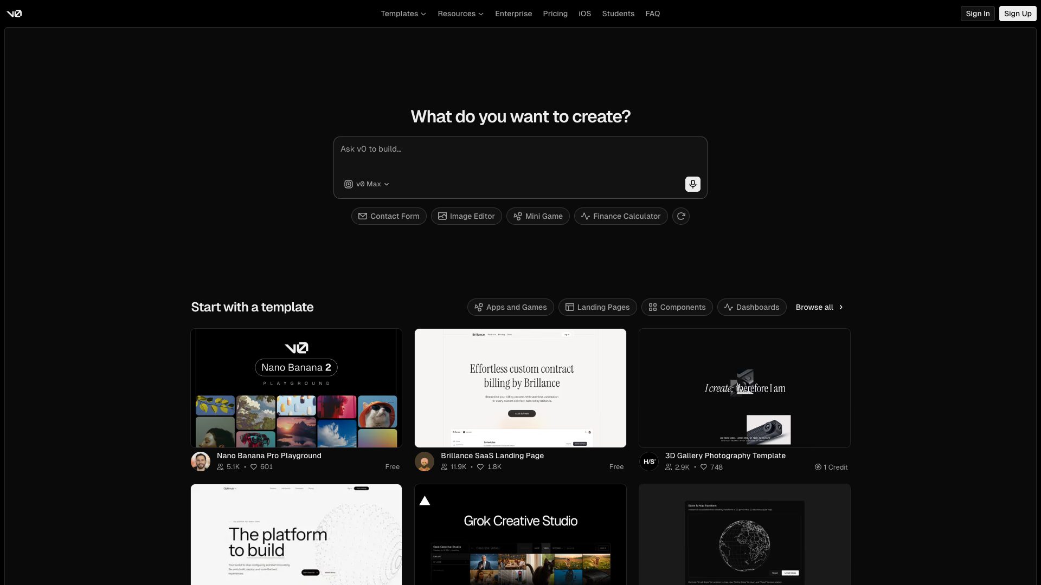Viewport: 1041px width, 585px height.
Task: Toggle the Landing Pages template filter
Action: (597, 307)
